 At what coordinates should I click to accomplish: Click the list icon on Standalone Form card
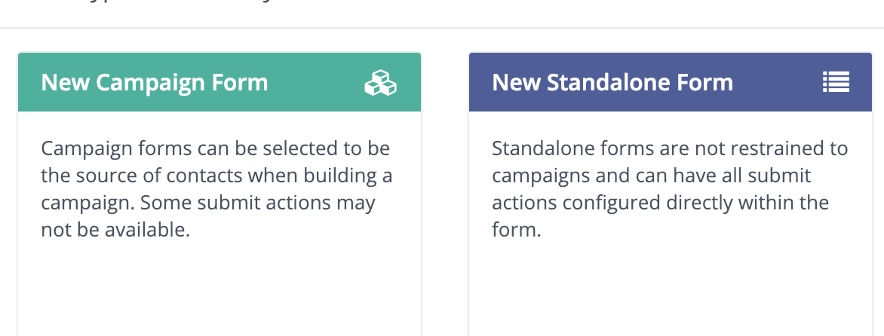836,83
